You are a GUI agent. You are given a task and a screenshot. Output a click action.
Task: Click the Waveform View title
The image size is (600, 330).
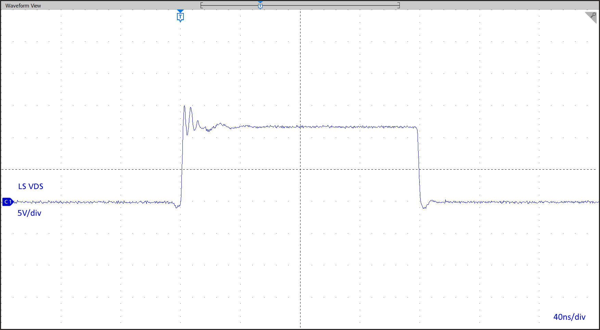click(23, 5)
